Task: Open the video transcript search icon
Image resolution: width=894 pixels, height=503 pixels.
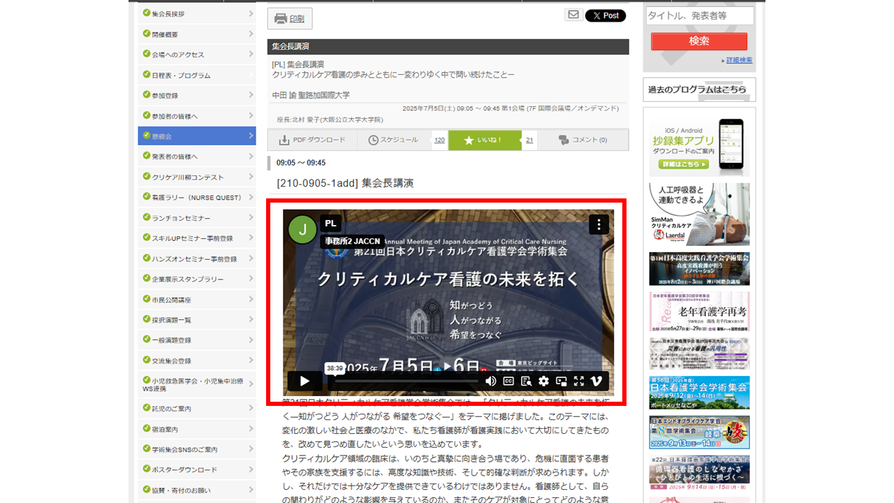Action: 526,381
